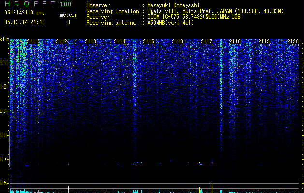Click the 0.8 frequency axis tick
The width and height of the screenshot is (304, 193).
4,135
